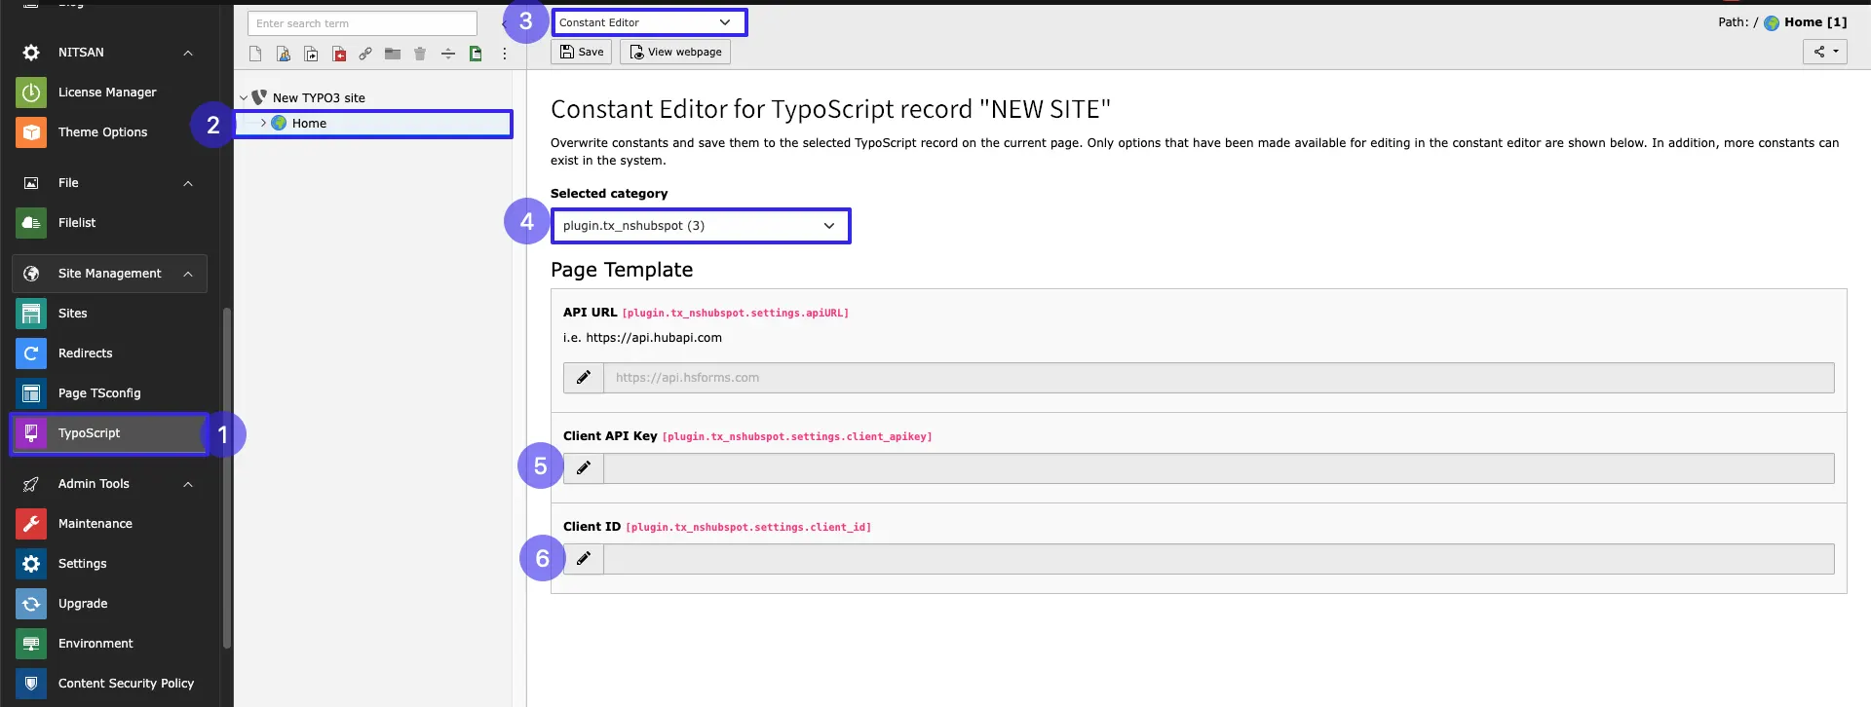The height and width of the screenshot is (707, 1871).
Task: Select Filelist in the module menu
Action: tap(77, 223)
